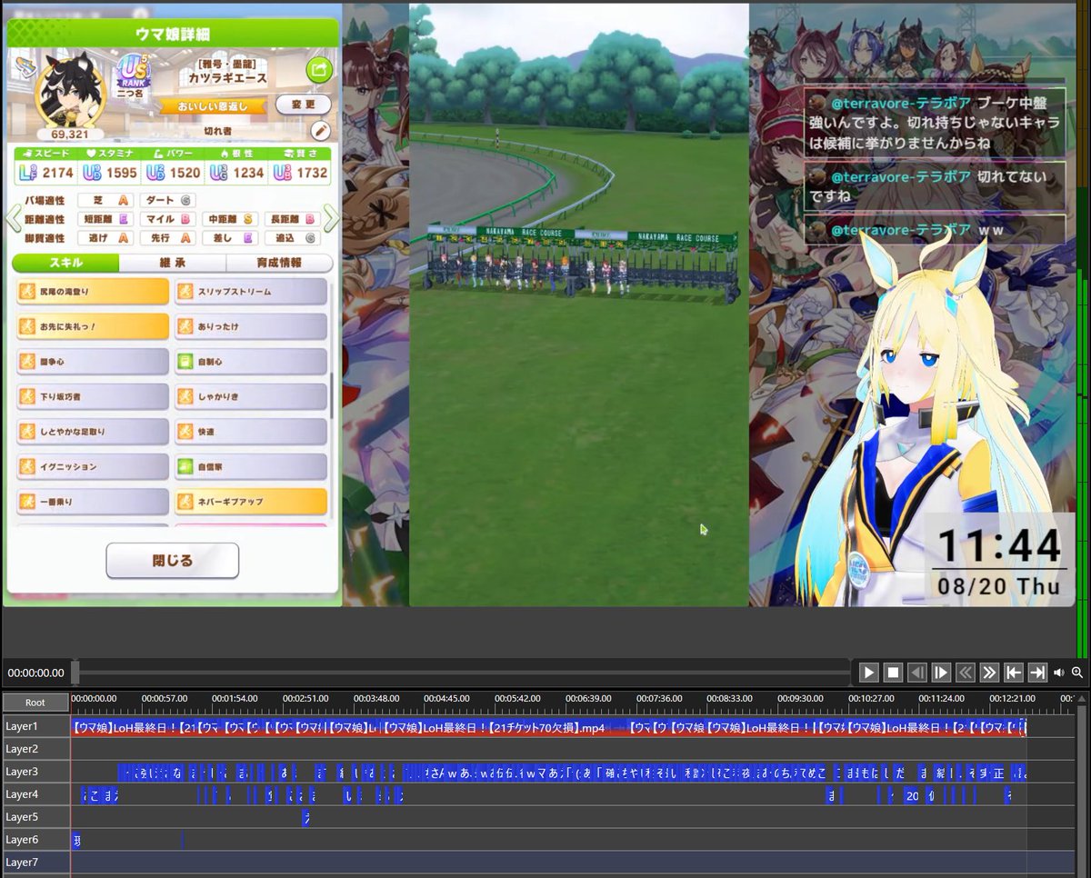
Task: Click the Root button in the timeline
Action: (x=35, y=703)
